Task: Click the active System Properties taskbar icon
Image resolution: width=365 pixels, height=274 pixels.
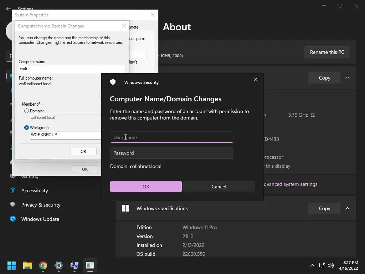Action: tap(90, 265)
